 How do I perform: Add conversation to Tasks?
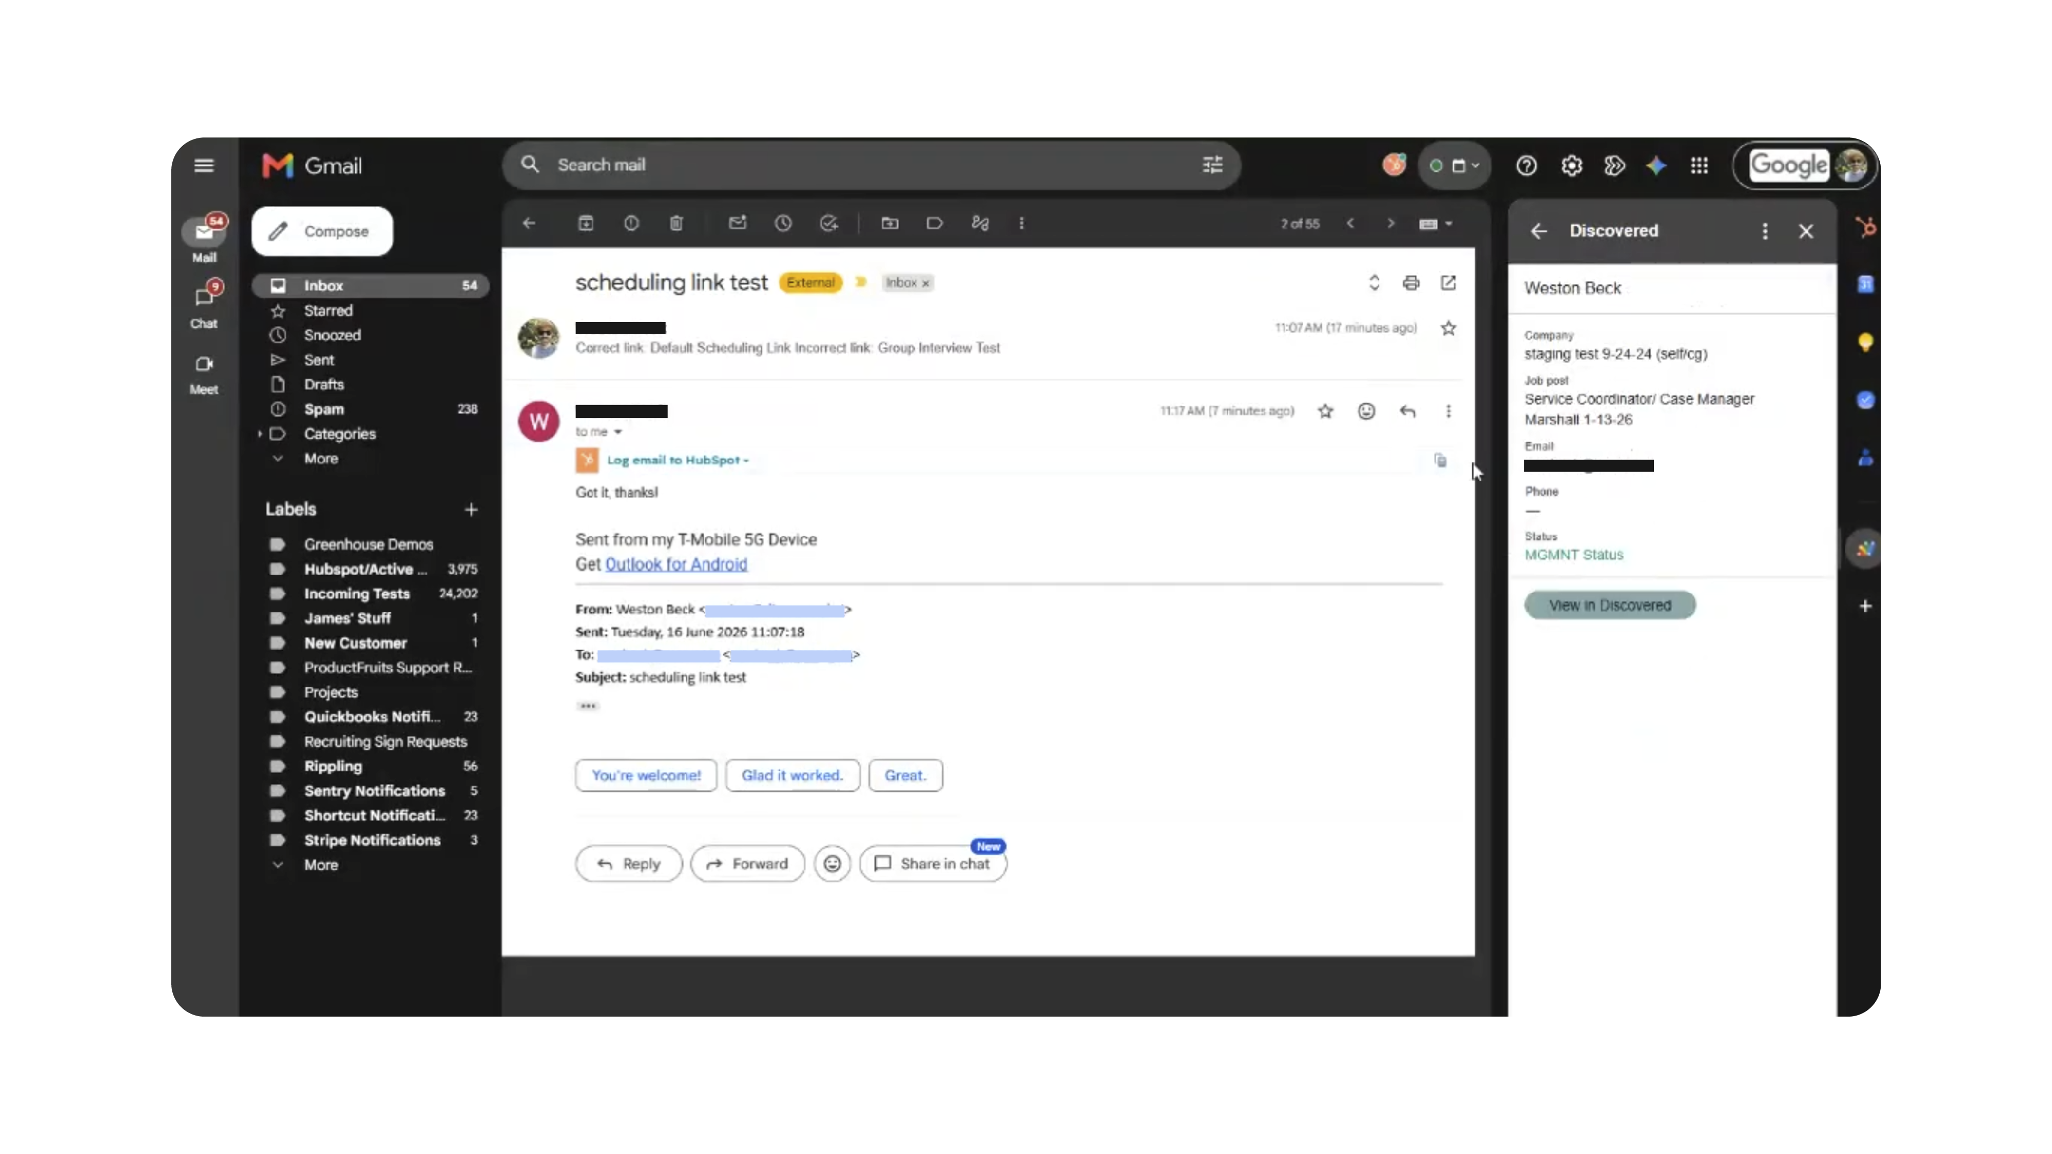[828, 224]
